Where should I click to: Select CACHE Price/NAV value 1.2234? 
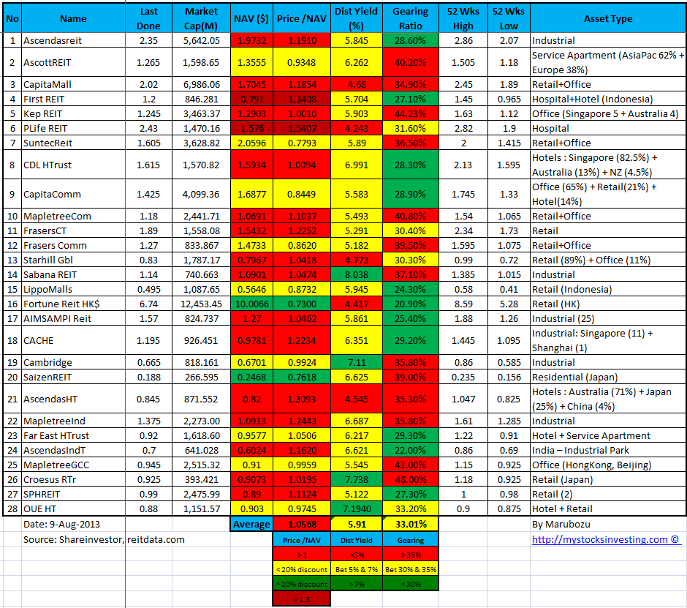[301, 340]
